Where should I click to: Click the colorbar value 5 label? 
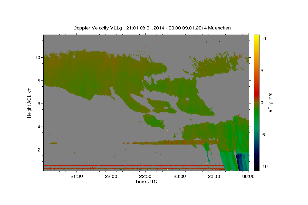click(262, 71)
